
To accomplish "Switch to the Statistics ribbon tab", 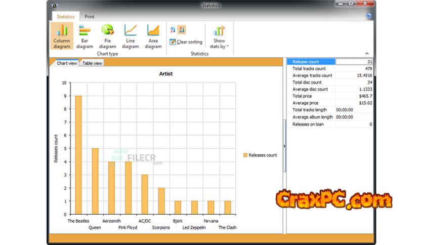I will 66,17.
